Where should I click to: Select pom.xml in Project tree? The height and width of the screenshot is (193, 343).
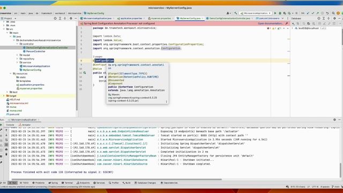click(x=13, y=114)
